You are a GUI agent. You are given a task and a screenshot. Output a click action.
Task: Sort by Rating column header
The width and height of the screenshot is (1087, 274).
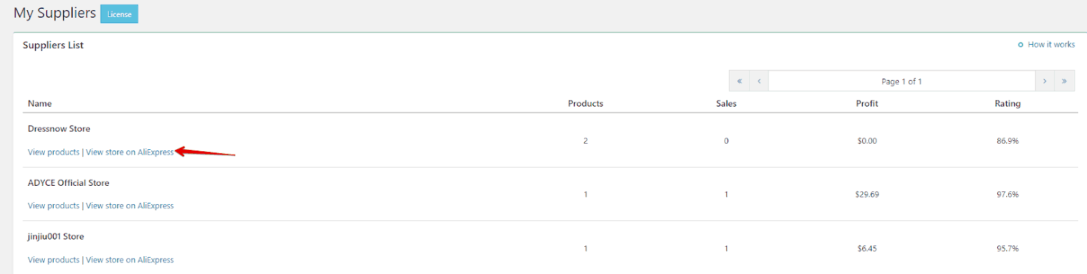(x=1008, y=104)
